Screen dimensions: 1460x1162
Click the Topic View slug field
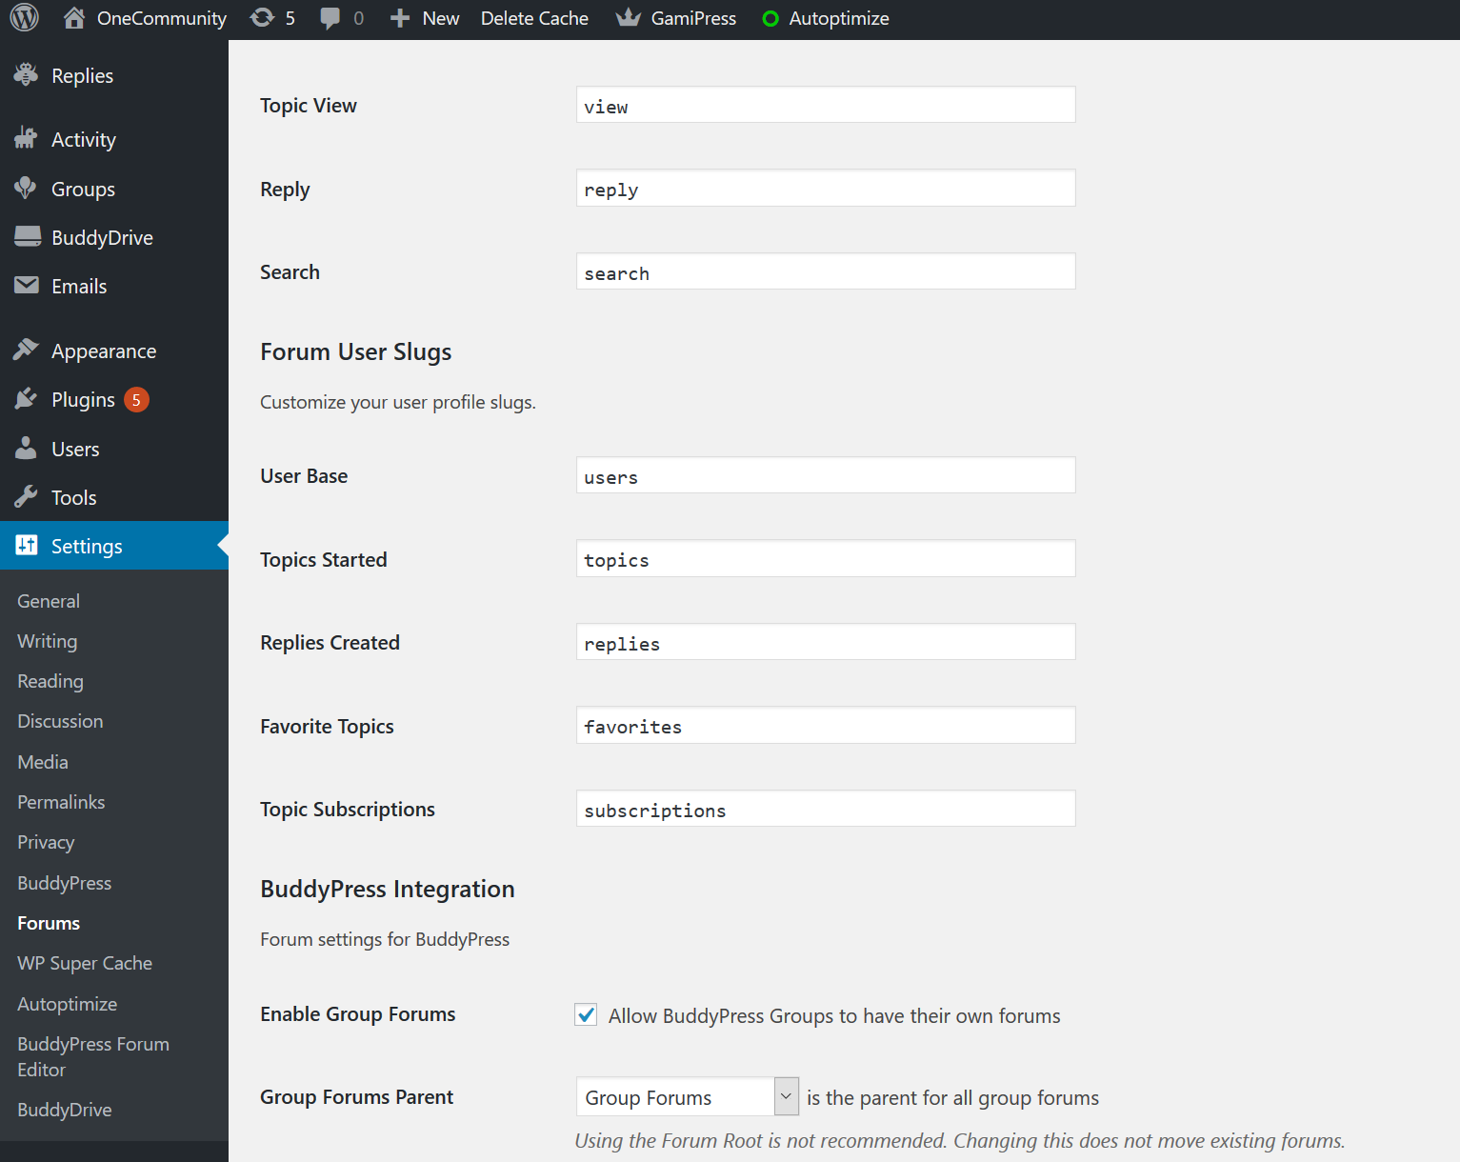click(x=826, y=105)
